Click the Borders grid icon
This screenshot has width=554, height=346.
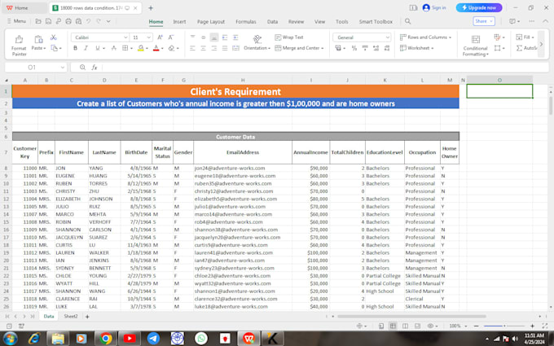click(125, 48)
